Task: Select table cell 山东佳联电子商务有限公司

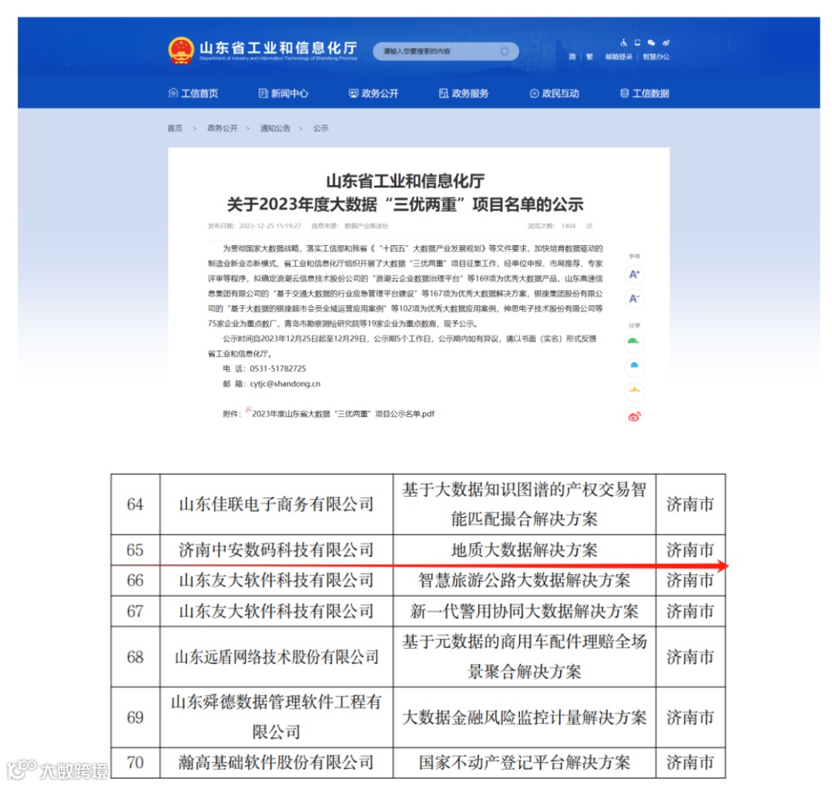Action: pyautogui.click(x=277, y=504)
